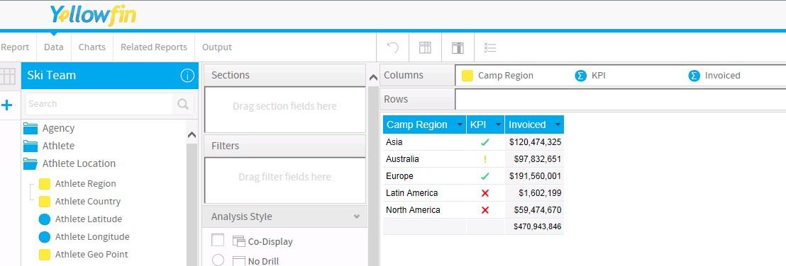Image resolution: width=786 pixels, height=266 pixels.
Task: Select the Asia row cell
Action: click(x=425, y=142)
